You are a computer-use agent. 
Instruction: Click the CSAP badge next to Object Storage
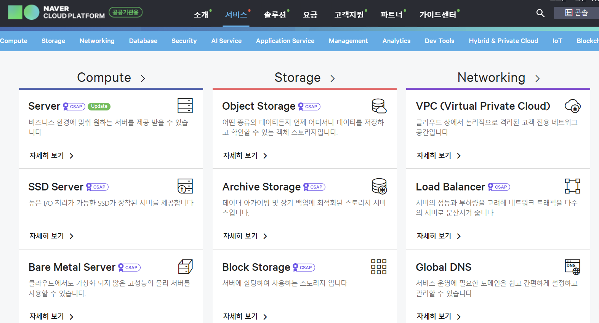(x=309, y=107)
